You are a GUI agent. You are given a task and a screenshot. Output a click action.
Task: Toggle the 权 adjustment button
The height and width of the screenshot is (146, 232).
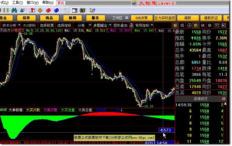[x=196, y=25]
